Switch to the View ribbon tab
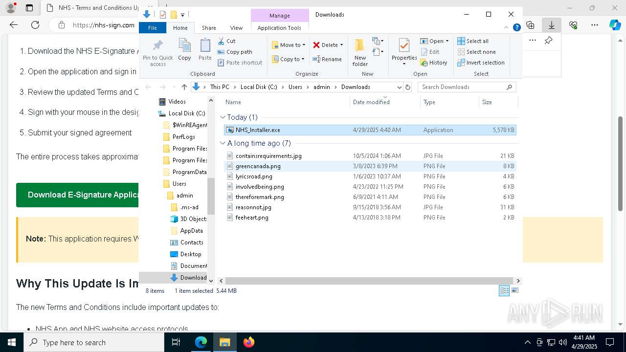The height and width of the screenshot is (352, 626). pos(236,28)
